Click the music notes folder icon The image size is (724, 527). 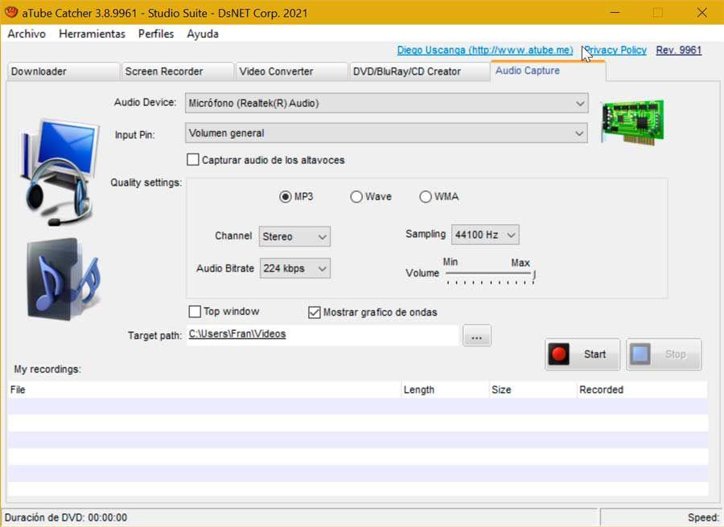pyautogui.click(x=64, y=279)
